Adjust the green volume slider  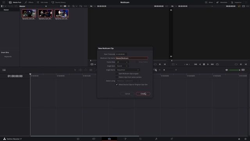[235, 70]
